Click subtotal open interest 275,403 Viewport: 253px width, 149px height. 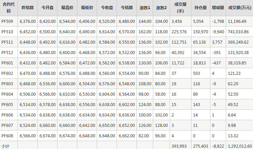click(201, 146)
